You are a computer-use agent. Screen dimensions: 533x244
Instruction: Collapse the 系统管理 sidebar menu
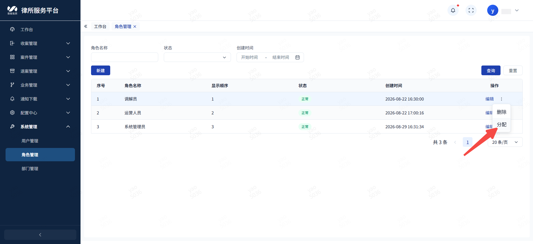40,127
